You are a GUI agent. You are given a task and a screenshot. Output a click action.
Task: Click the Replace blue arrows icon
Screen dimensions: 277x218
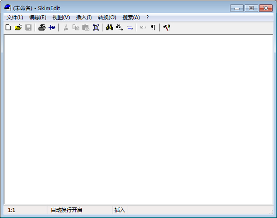click(130, 28)
